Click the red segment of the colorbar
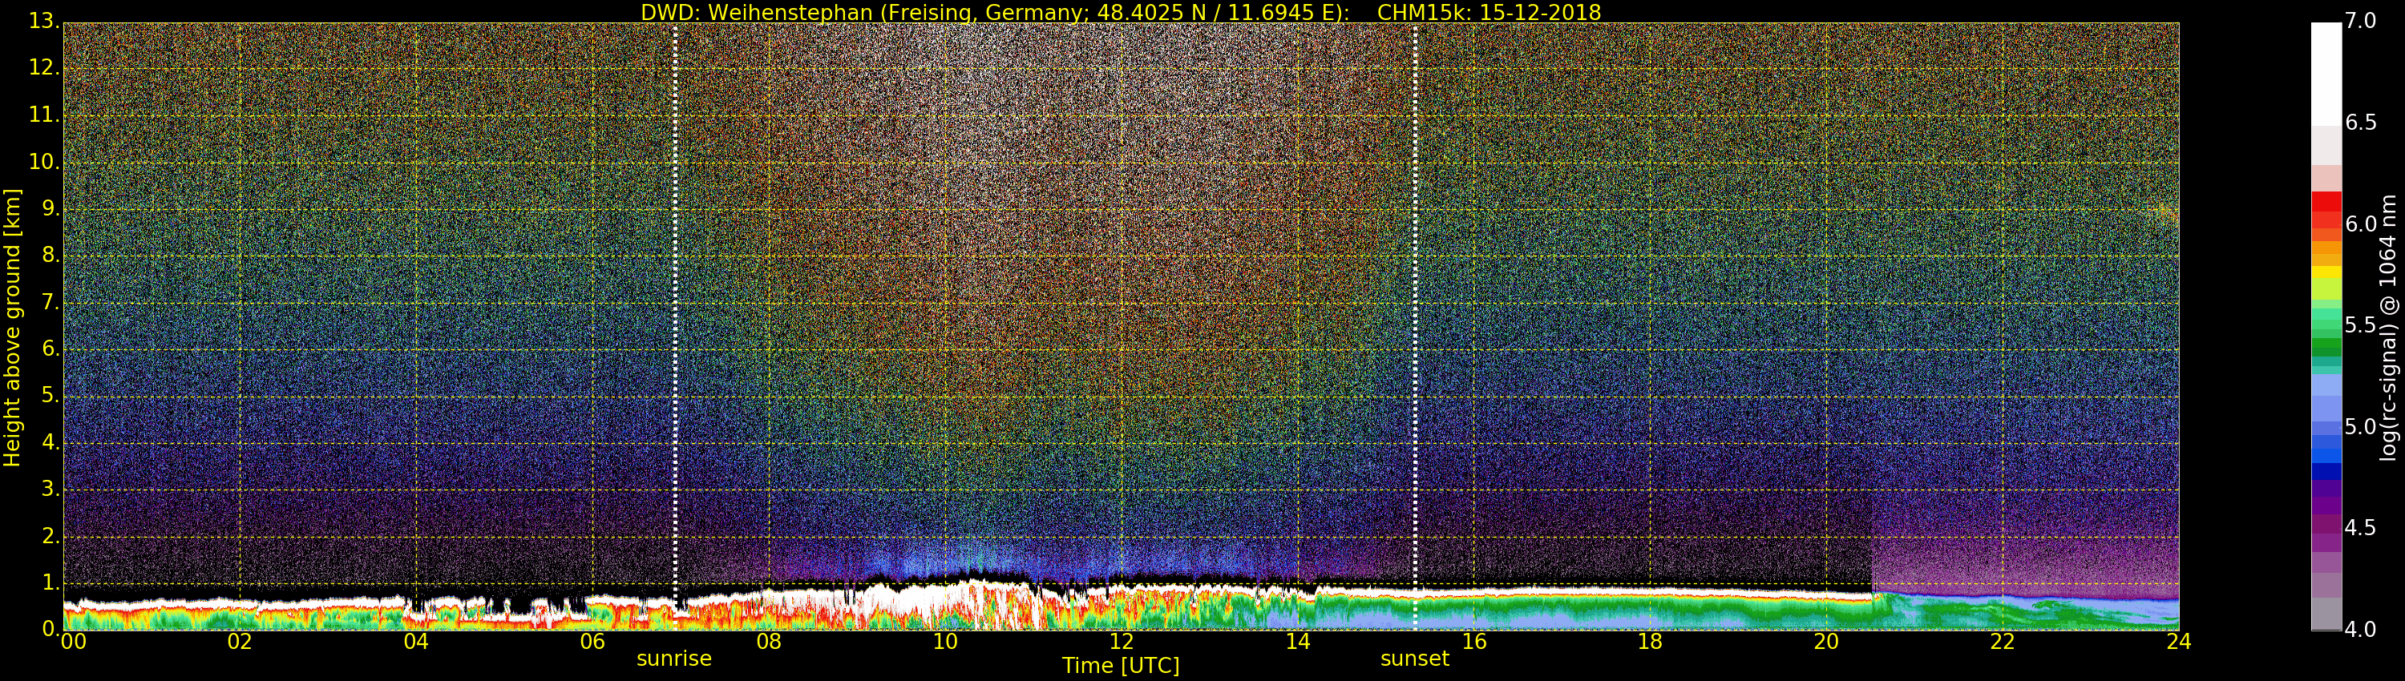 coord(2326,202)
